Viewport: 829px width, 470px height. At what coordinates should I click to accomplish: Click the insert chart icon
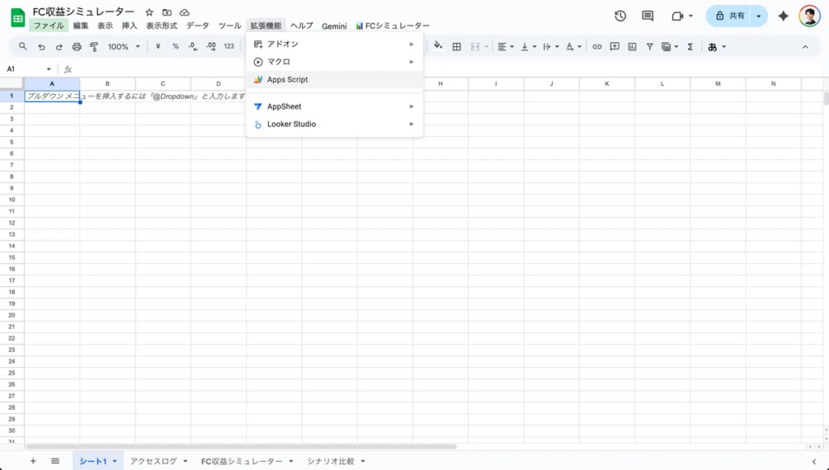point(631,47)
